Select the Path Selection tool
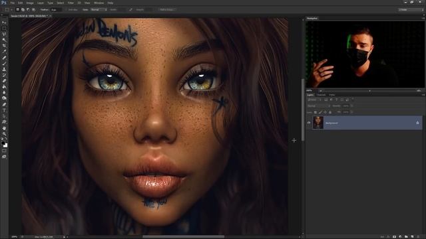Viewport: 426px width, 239px height. 4,116
